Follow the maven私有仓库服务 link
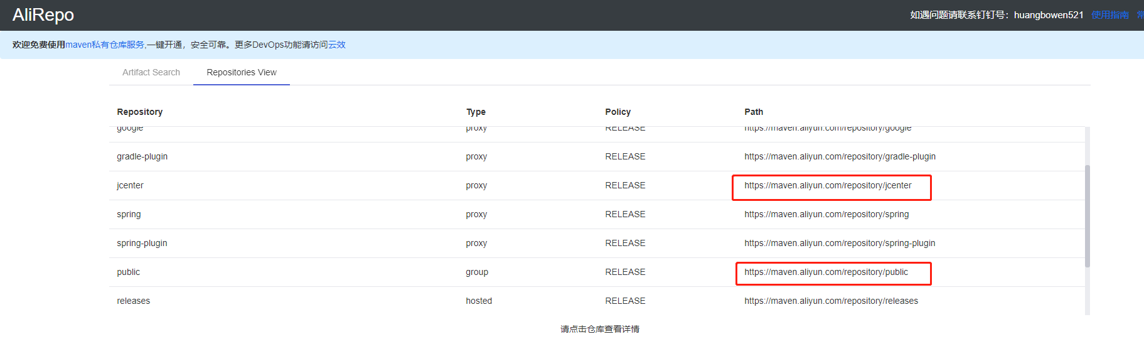Image resolution: width=1144 pixels, height=339 pixels. [105, 45]
